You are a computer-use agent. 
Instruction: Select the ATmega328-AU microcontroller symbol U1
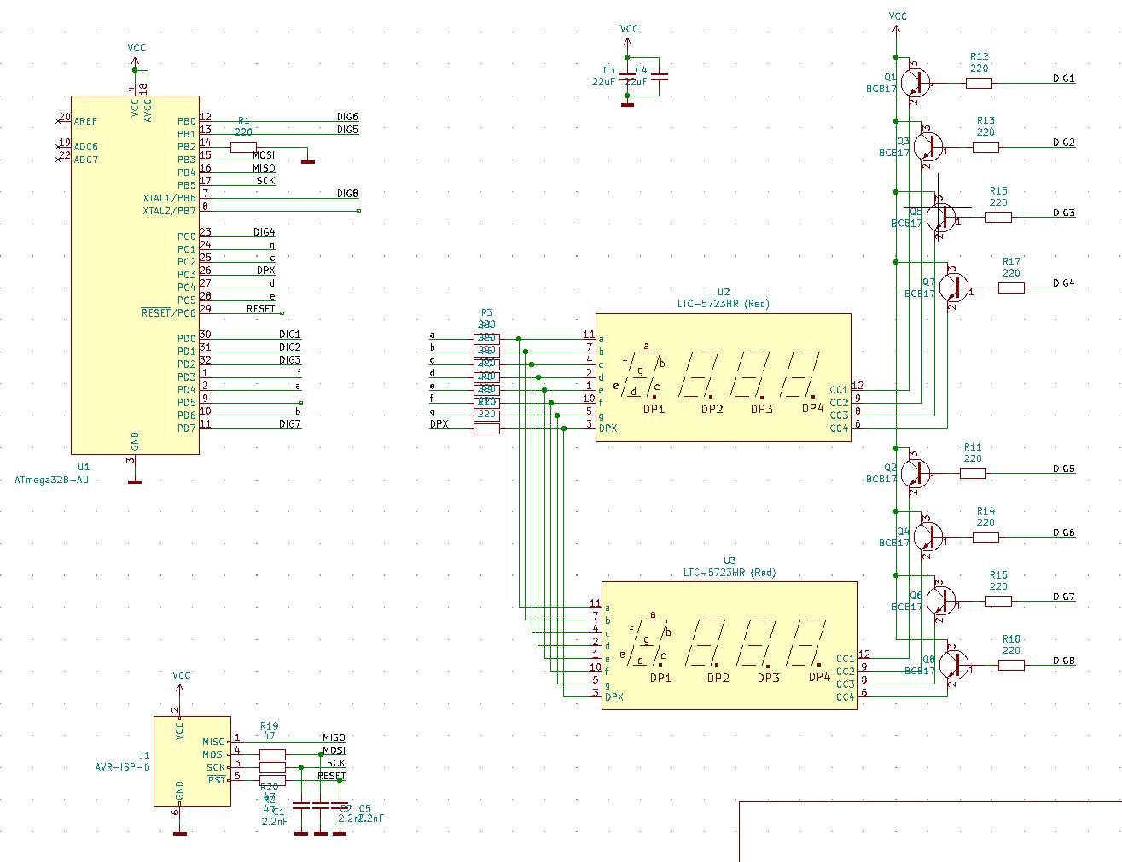click(x=135, y=275)
